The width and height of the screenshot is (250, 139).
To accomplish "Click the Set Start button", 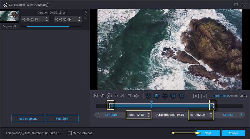I will click(x=111, y=115).
